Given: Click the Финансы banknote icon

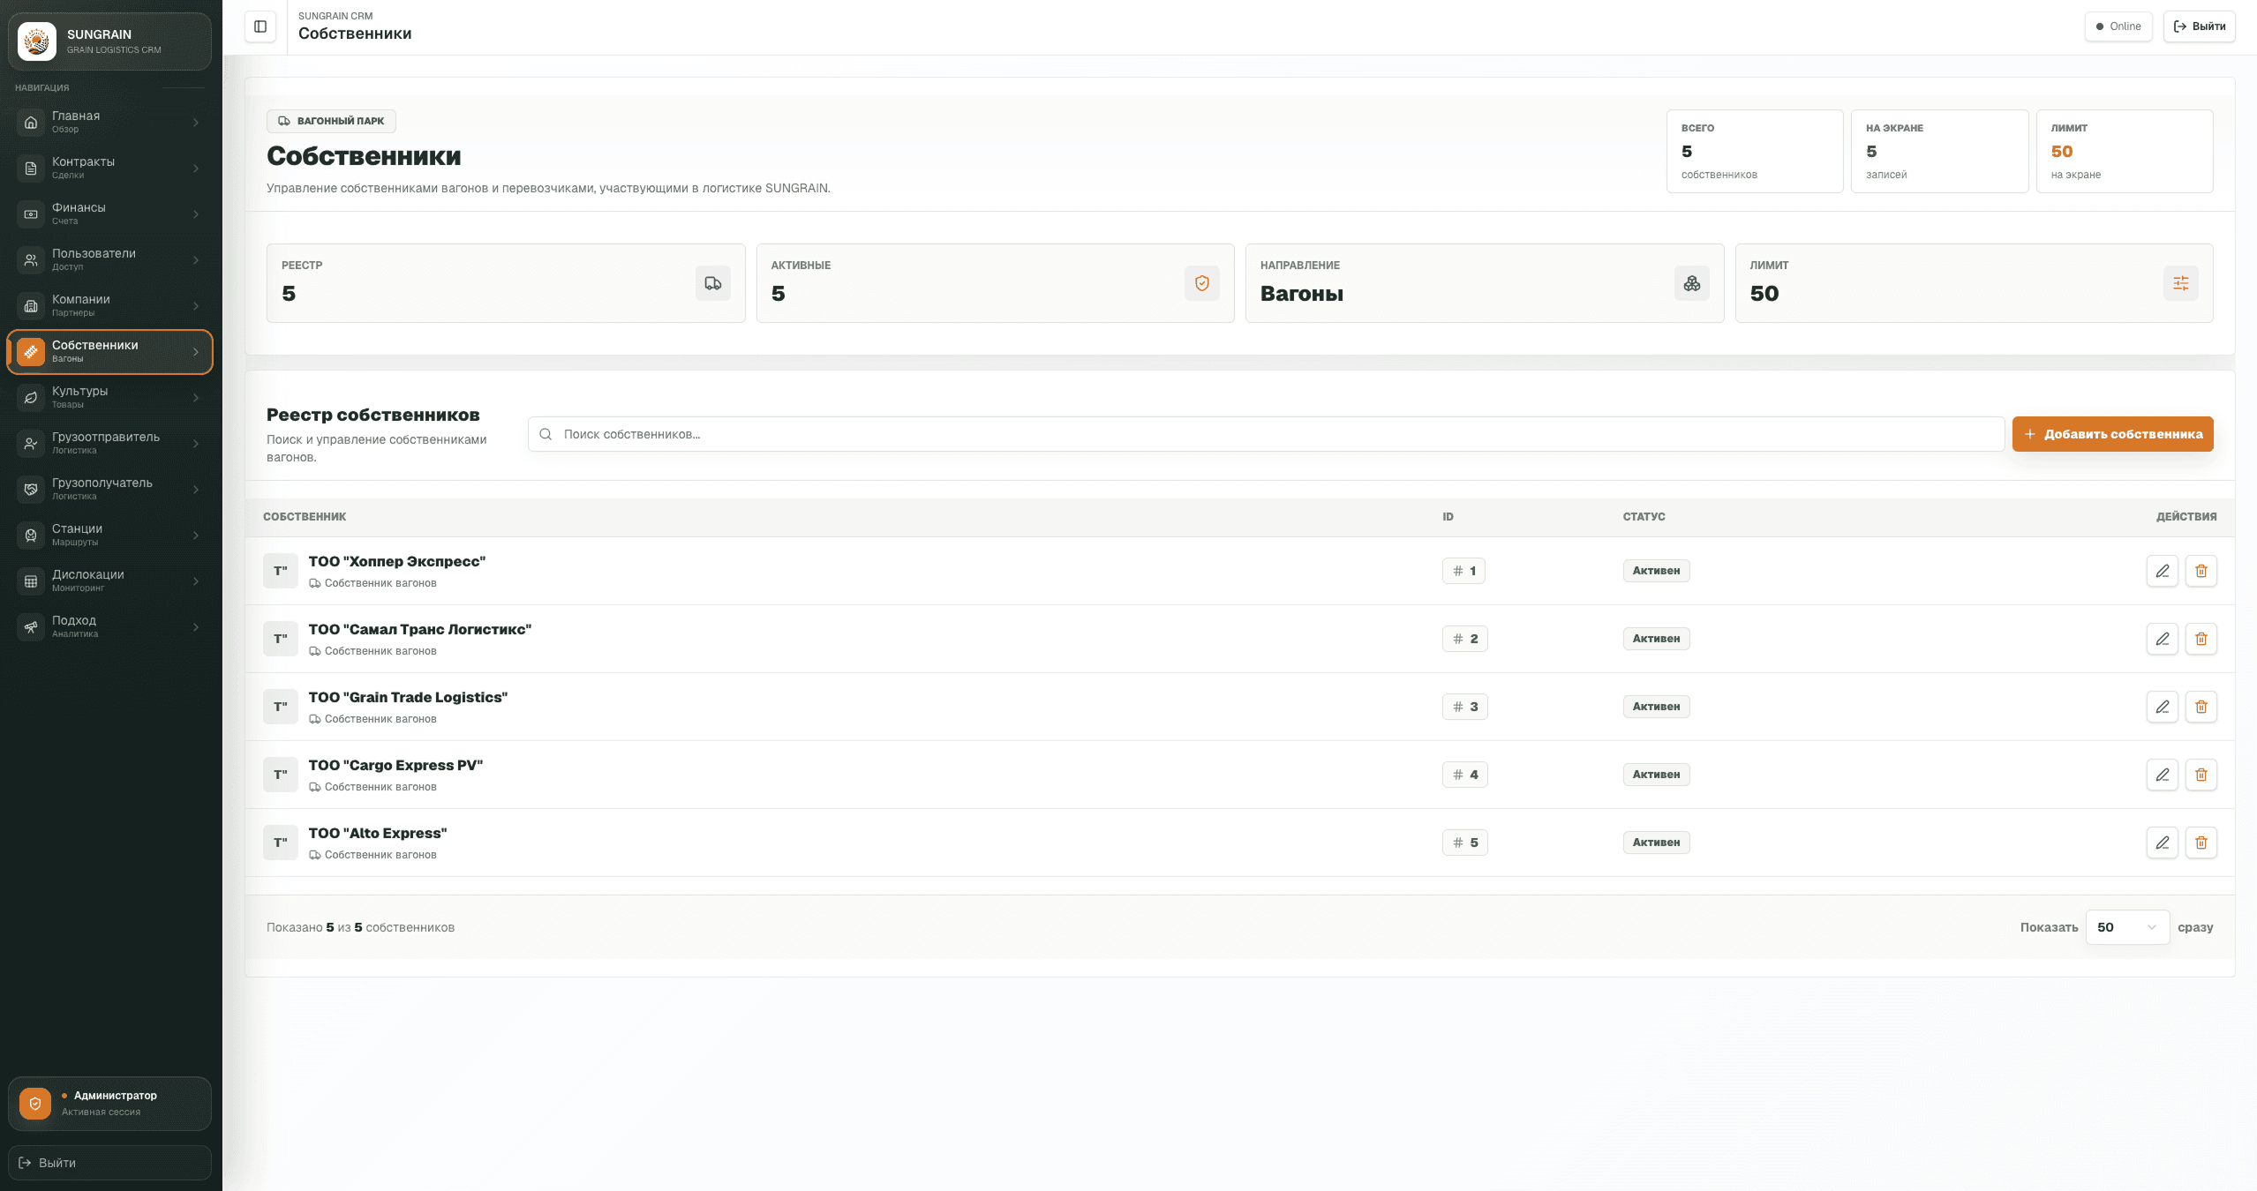Looking at the screenshot, I should pos(31,214).
